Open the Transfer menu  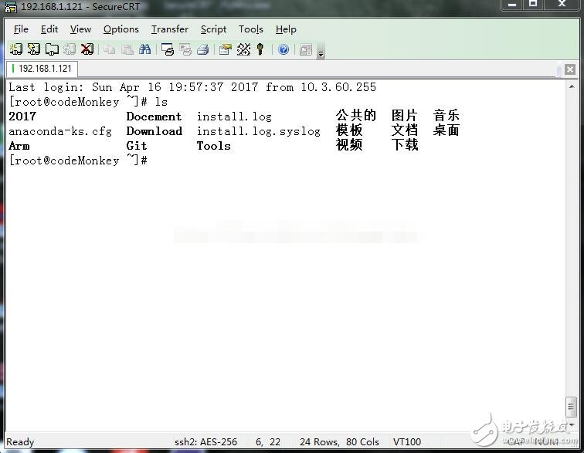coord(169,29)
